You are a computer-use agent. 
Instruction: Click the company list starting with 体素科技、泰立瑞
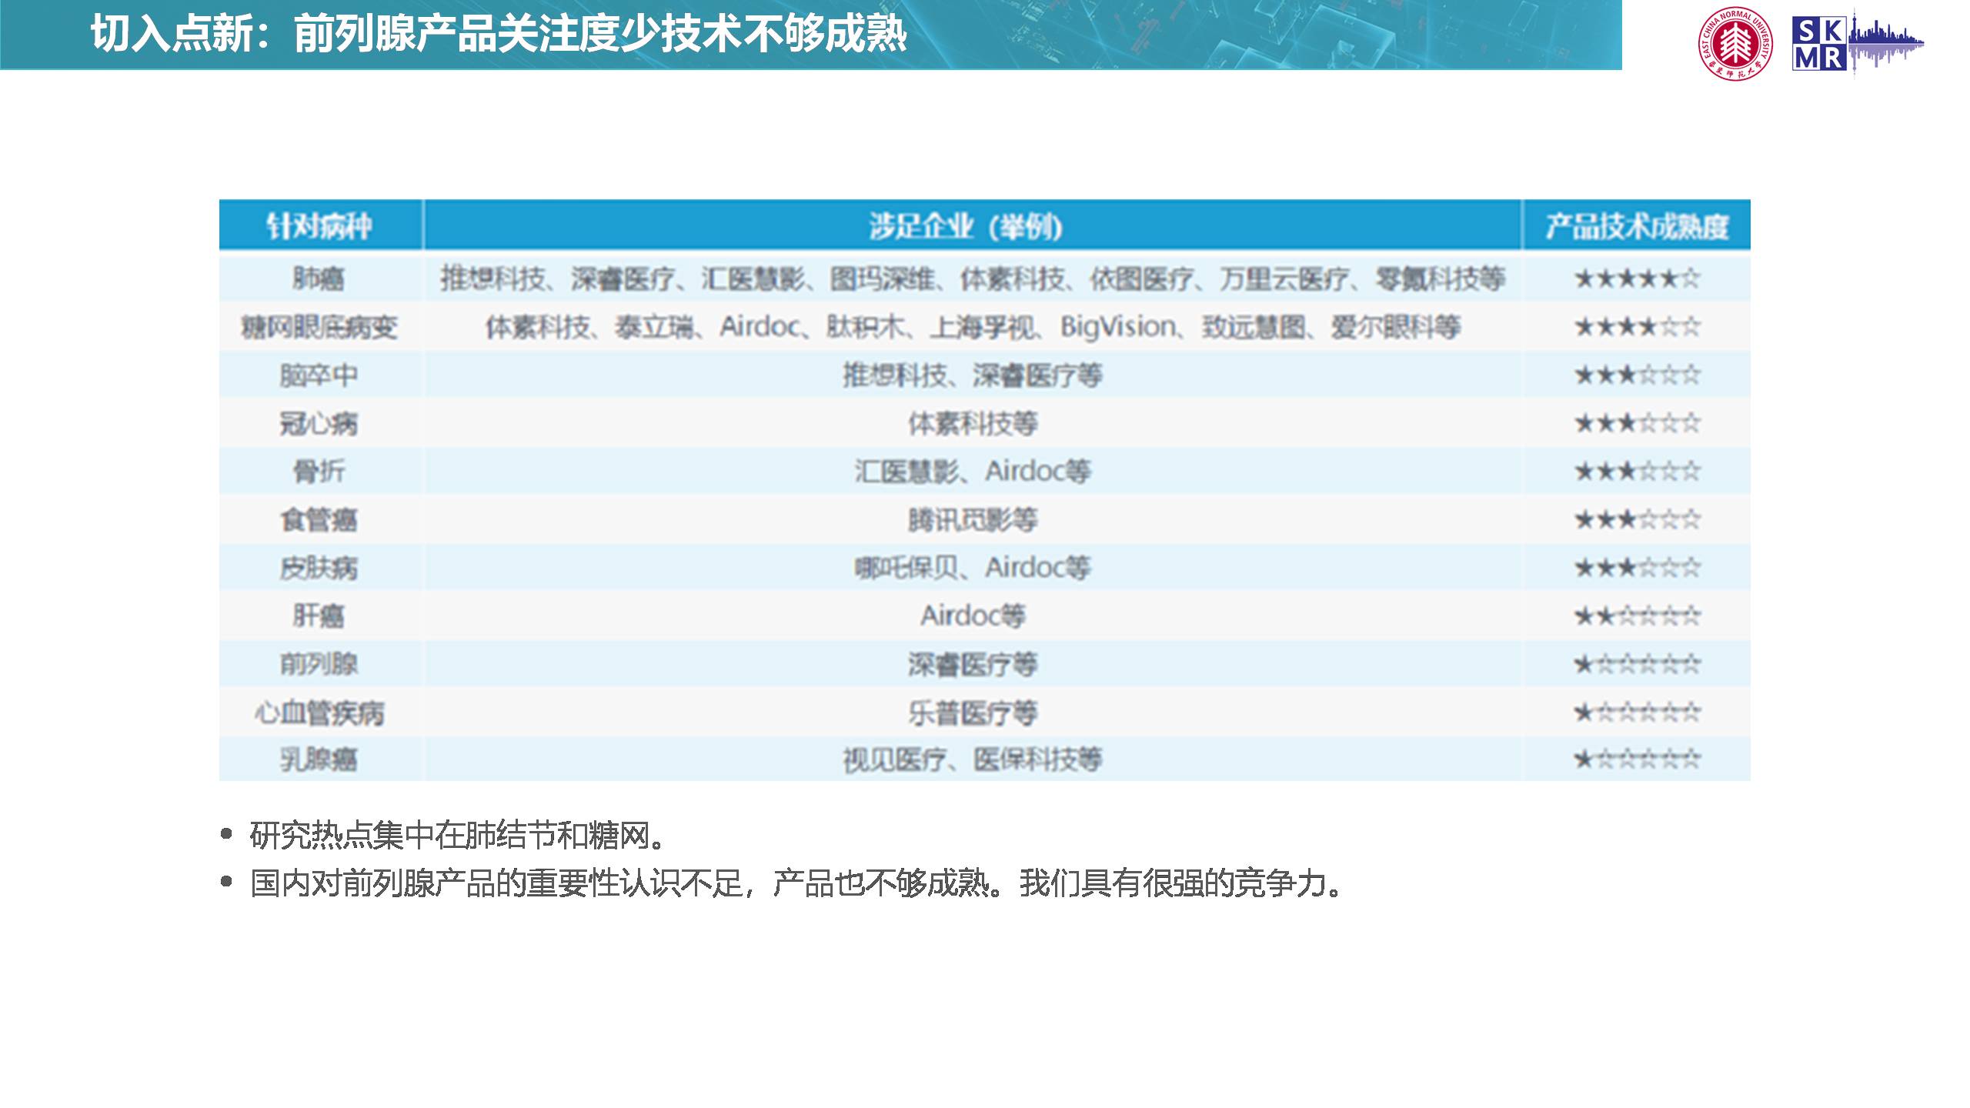[x=973, y=327]
